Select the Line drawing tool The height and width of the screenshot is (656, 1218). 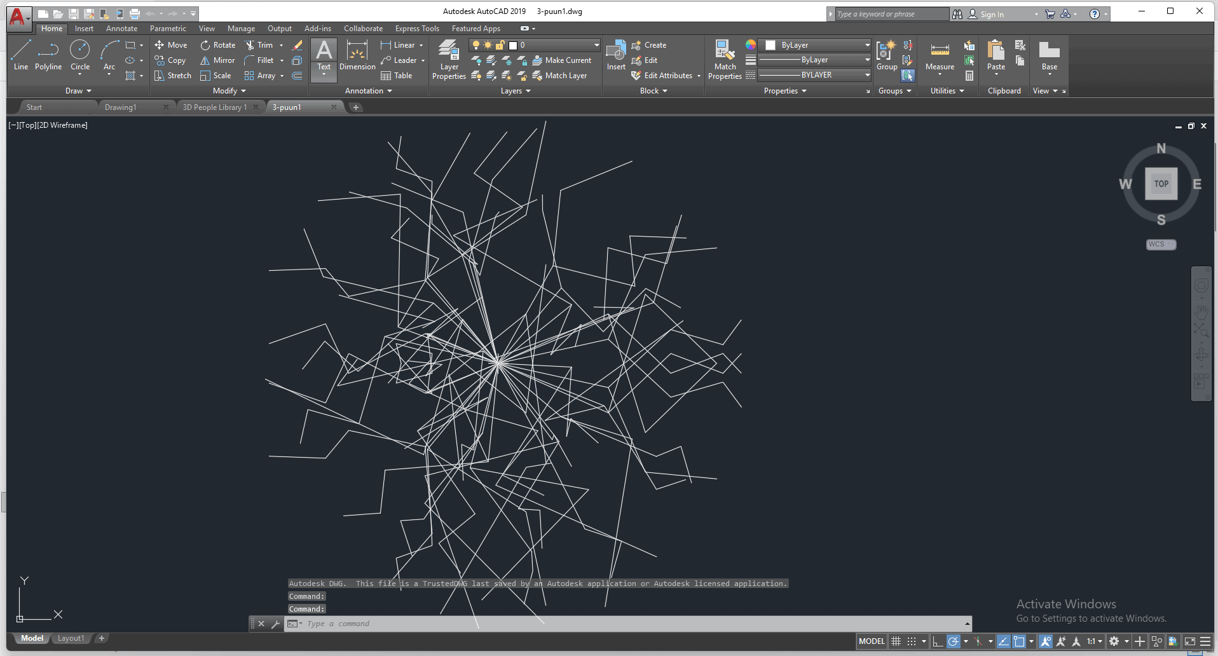[x=20, y=55]
